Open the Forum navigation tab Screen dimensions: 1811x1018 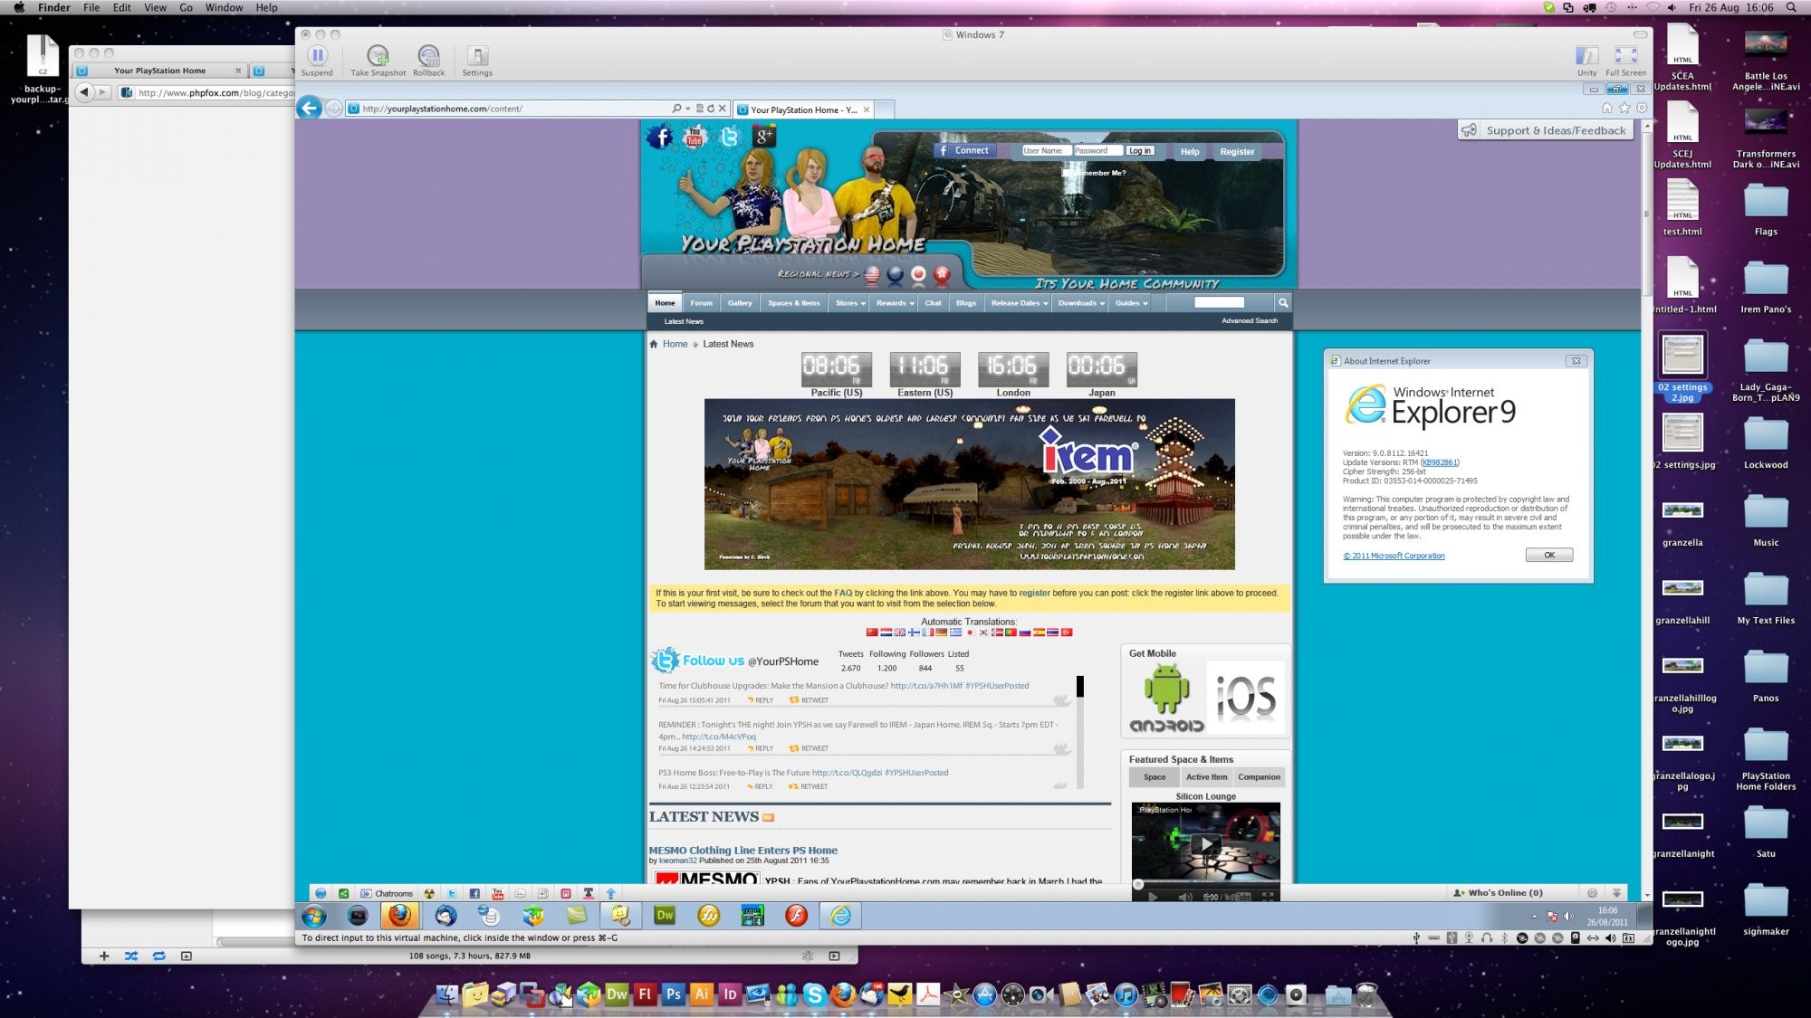click(701, 303)
